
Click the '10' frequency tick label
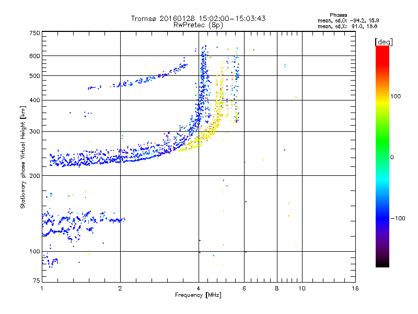click(302, 288)
